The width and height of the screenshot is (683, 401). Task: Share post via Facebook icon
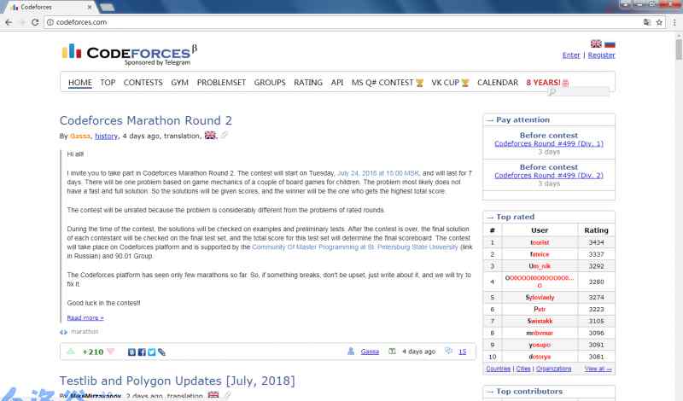pos(141,352)
